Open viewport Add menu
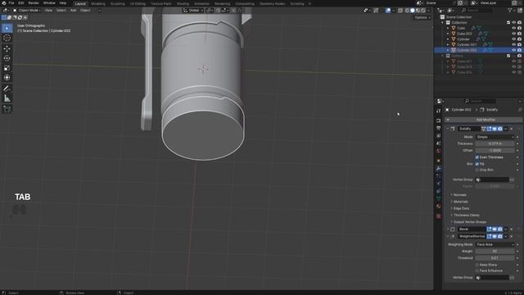The image size is (524, 295). [x=73, y=11]
